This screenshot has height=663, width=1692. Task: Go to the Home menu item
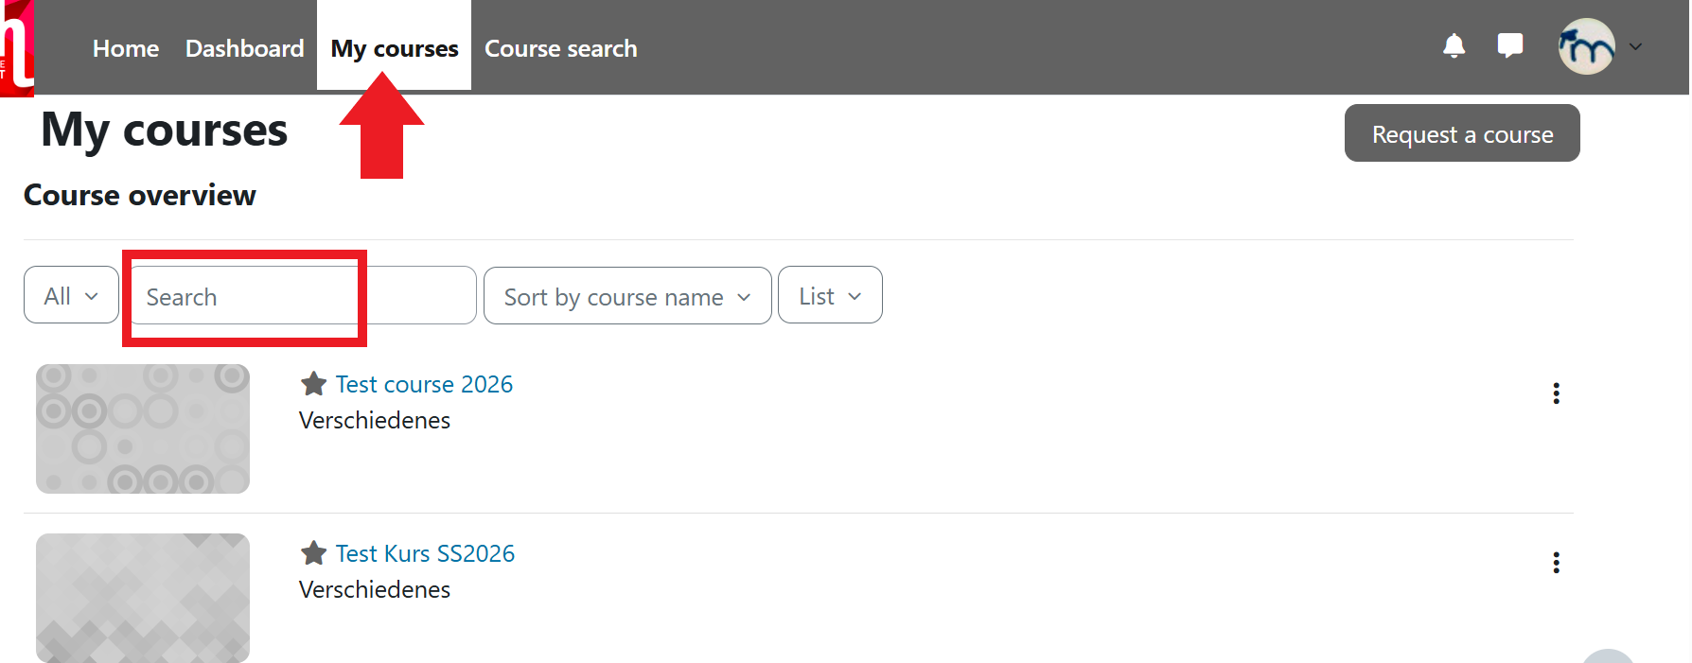[126, 48]
